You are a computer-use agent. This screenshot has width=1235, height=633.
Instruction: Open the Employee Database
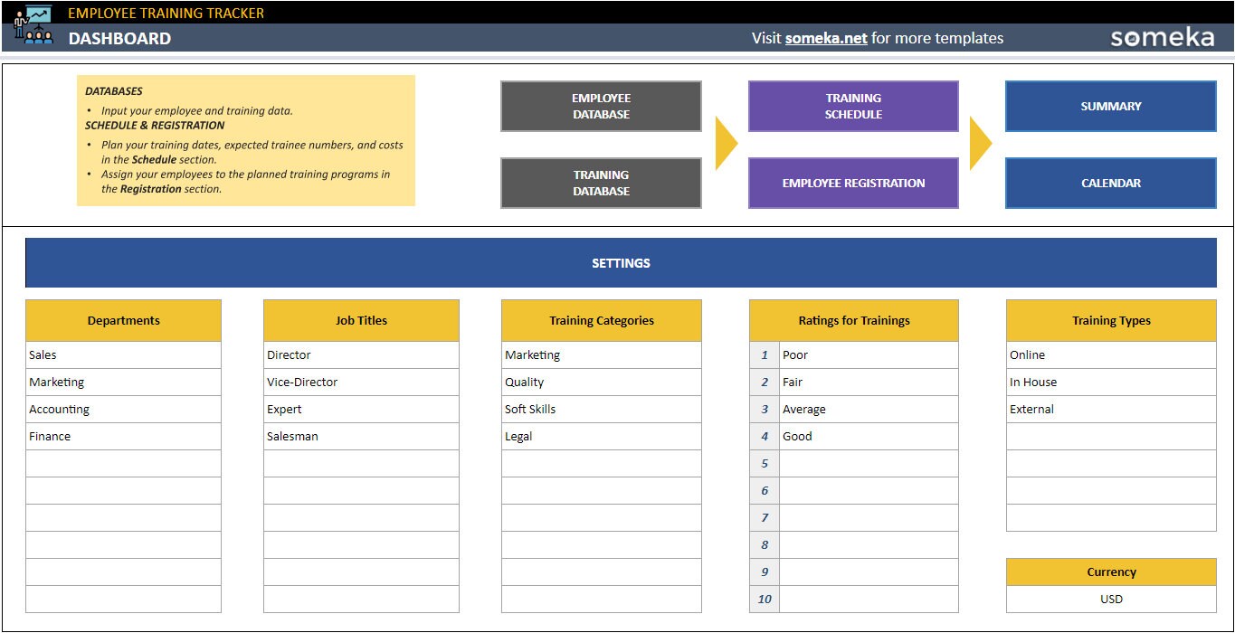600,106
